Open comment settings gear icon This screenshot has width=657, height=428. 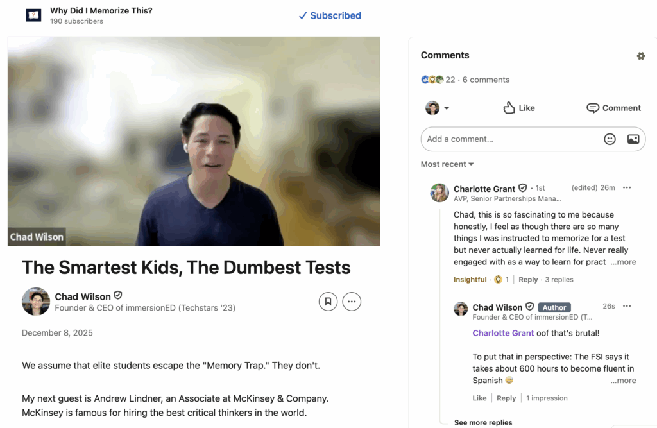(640, 56)
